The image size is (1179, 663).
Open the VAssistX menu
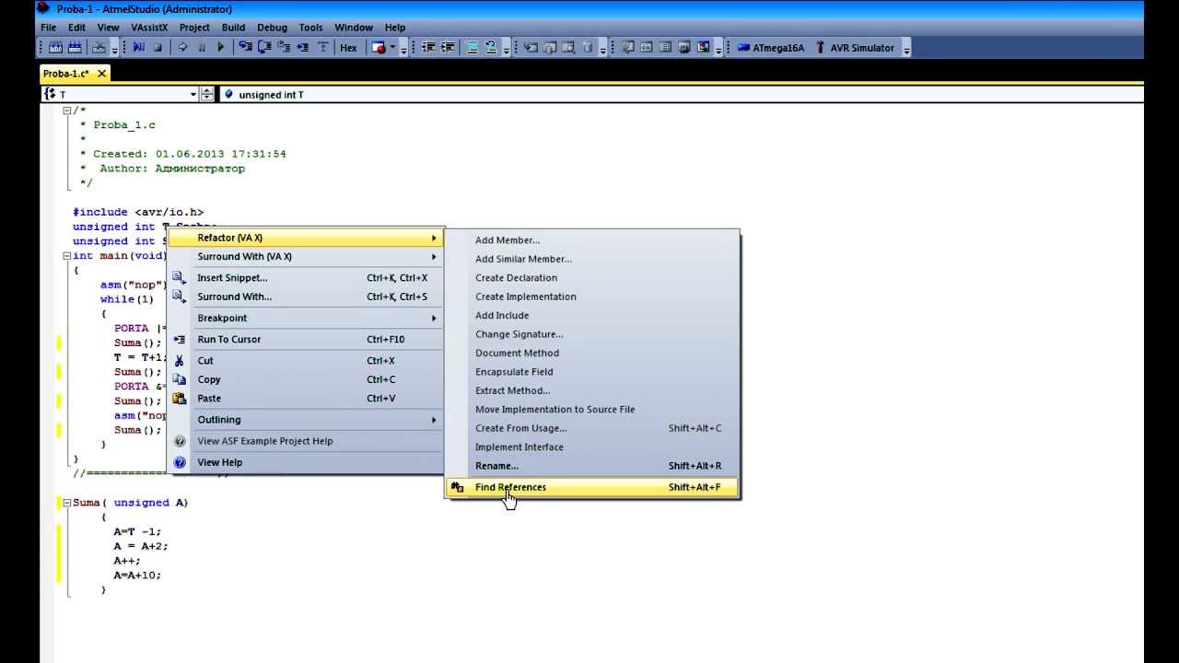click(149, 28)
